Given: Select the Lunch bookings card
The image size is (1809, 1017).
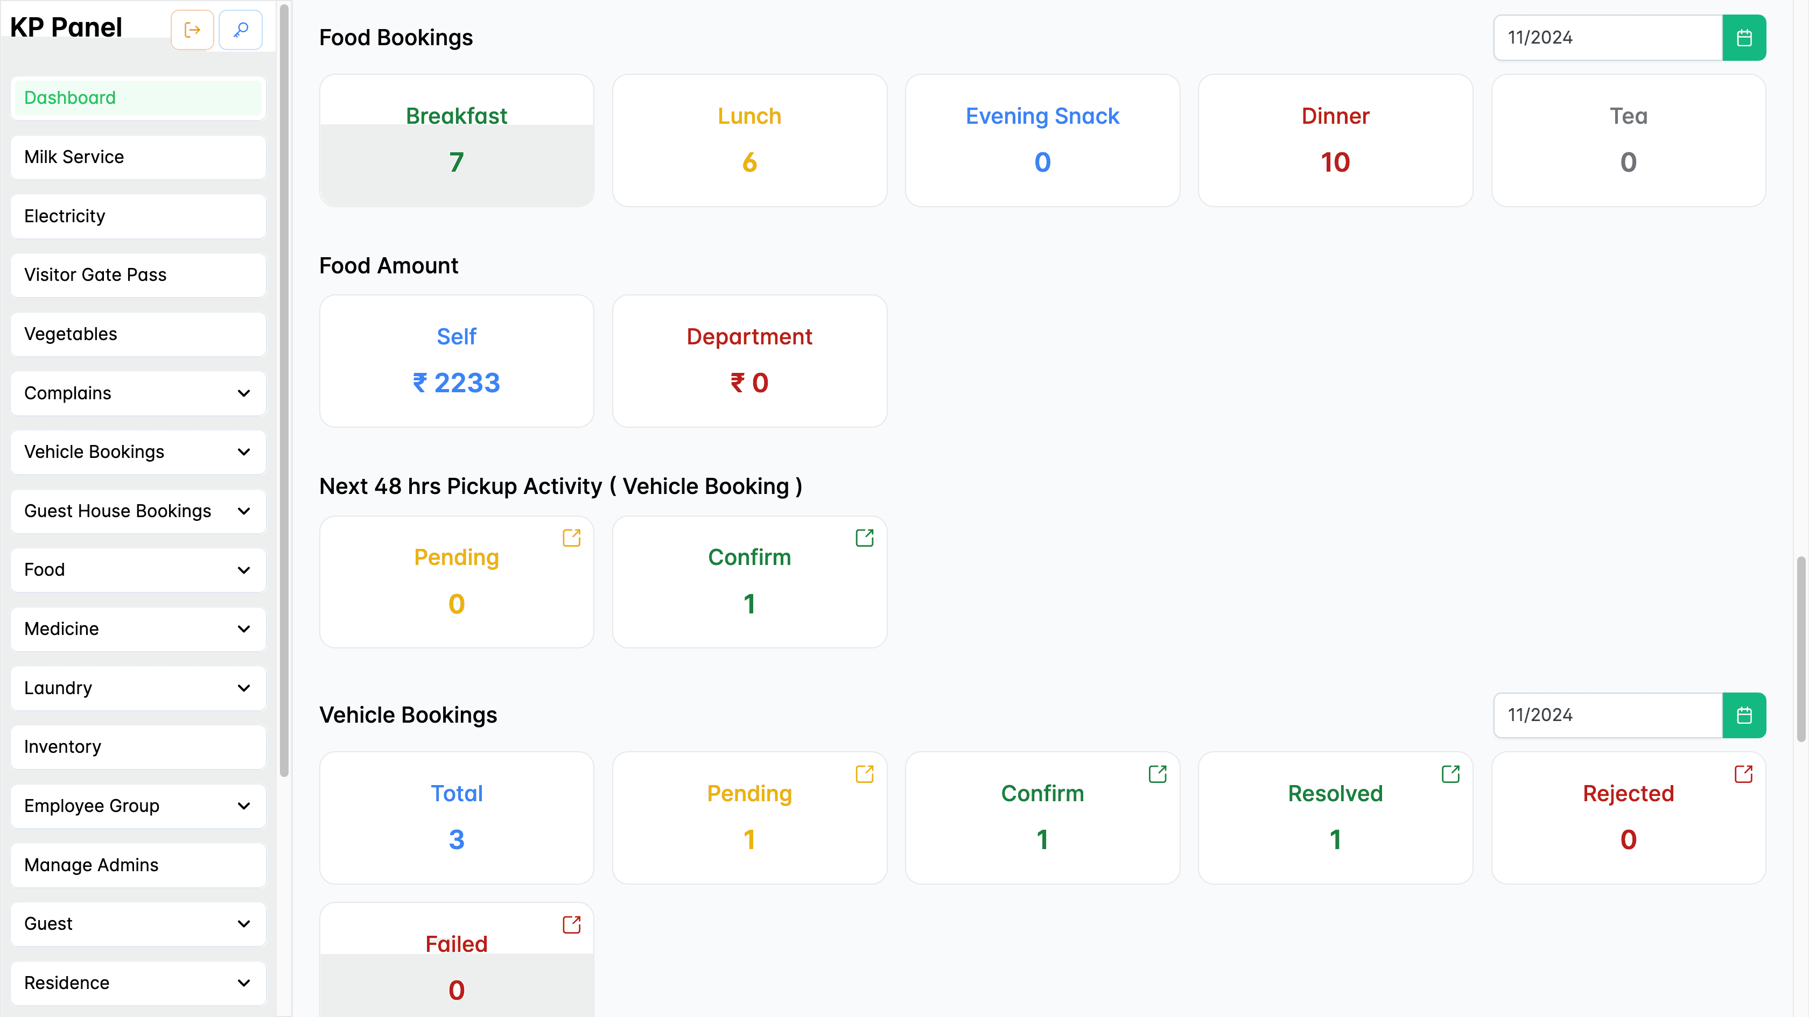Looking at the screenshot, I should coord(749,140).
